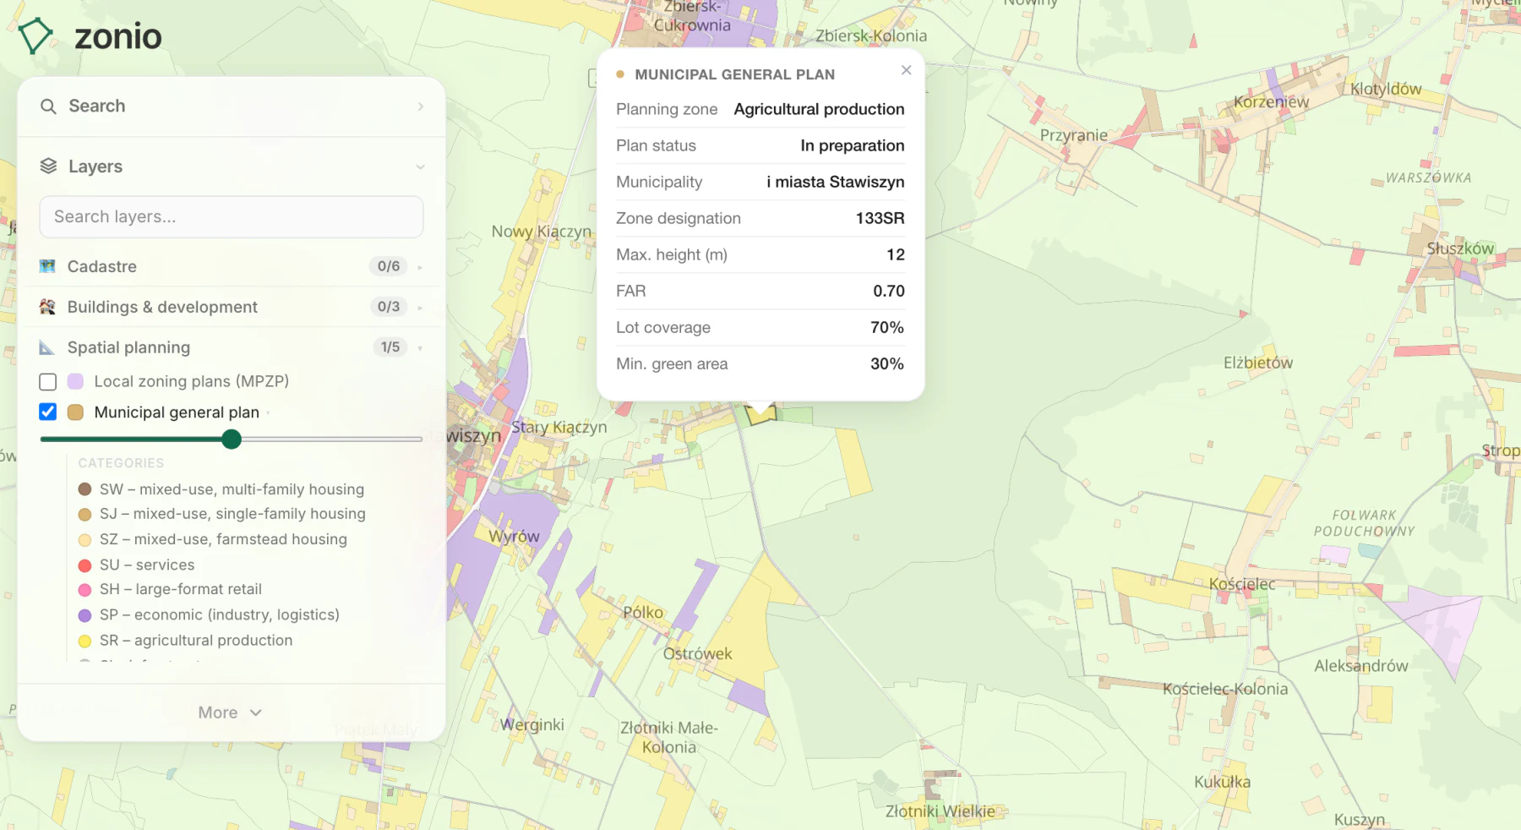Click the Spatial planning ruler icon
Image resolution: width=1521 pixels, height=830 pixels.
[x=47, y=347]
